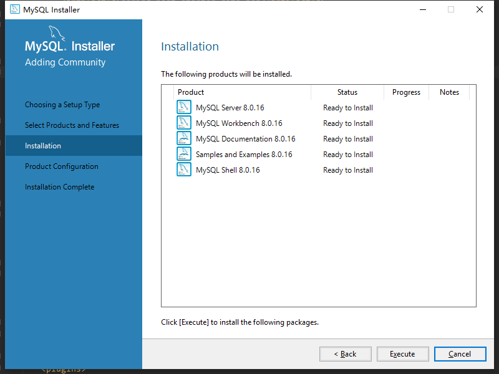The height and width of the screenshot is (374, 499).
Task: Click Ready to Install status for MySQL Documentation
Action: pyautogui.click(x=348, y=139)
